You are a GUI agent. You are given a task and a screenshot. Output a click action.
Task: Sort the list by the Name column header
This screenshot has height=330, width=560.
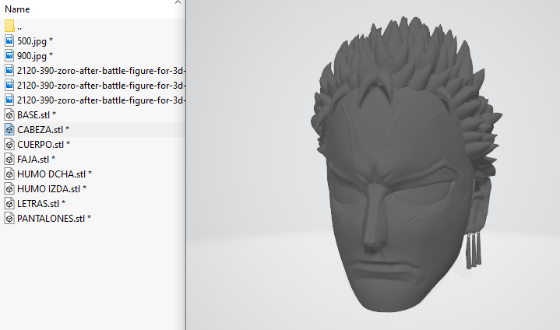point(17,9)
